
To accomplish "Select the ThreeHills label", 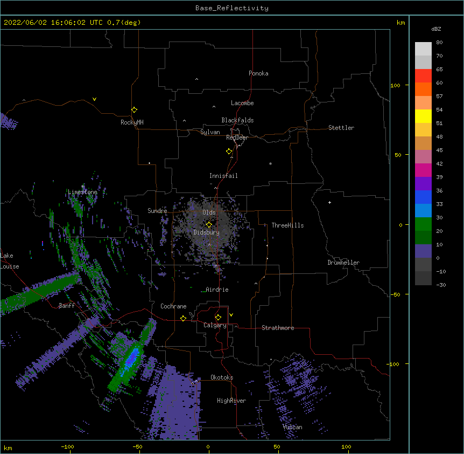I will click(287, 225).
